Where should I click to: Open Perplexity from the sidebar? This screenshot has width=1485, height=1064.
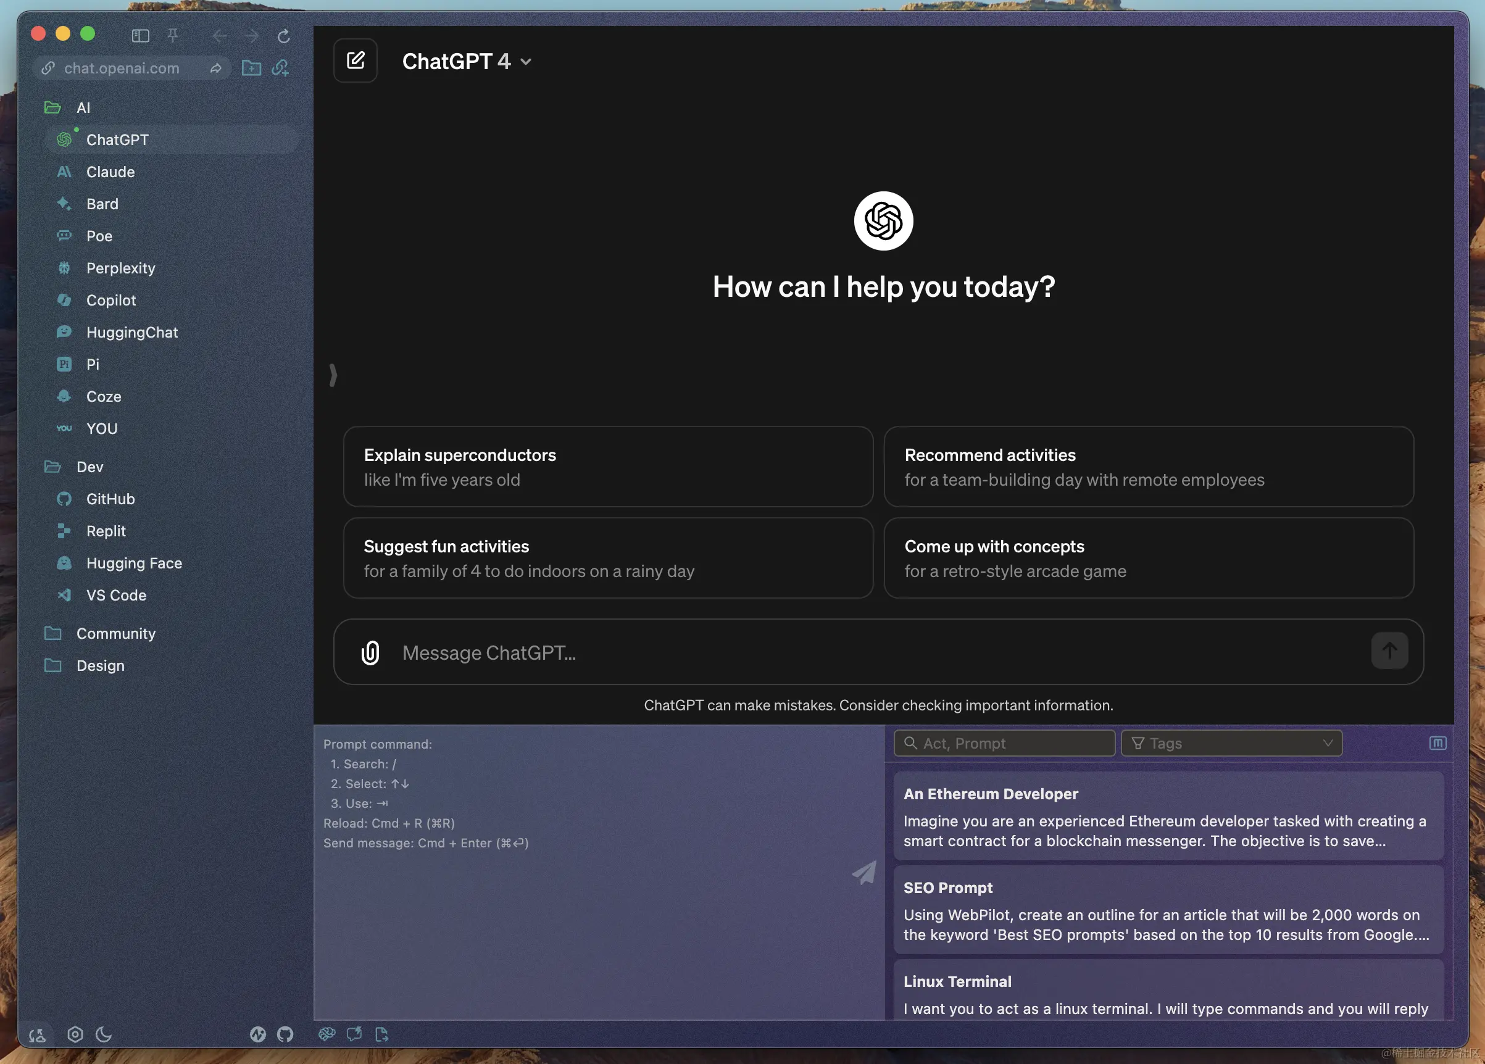(x=120, y=268)
